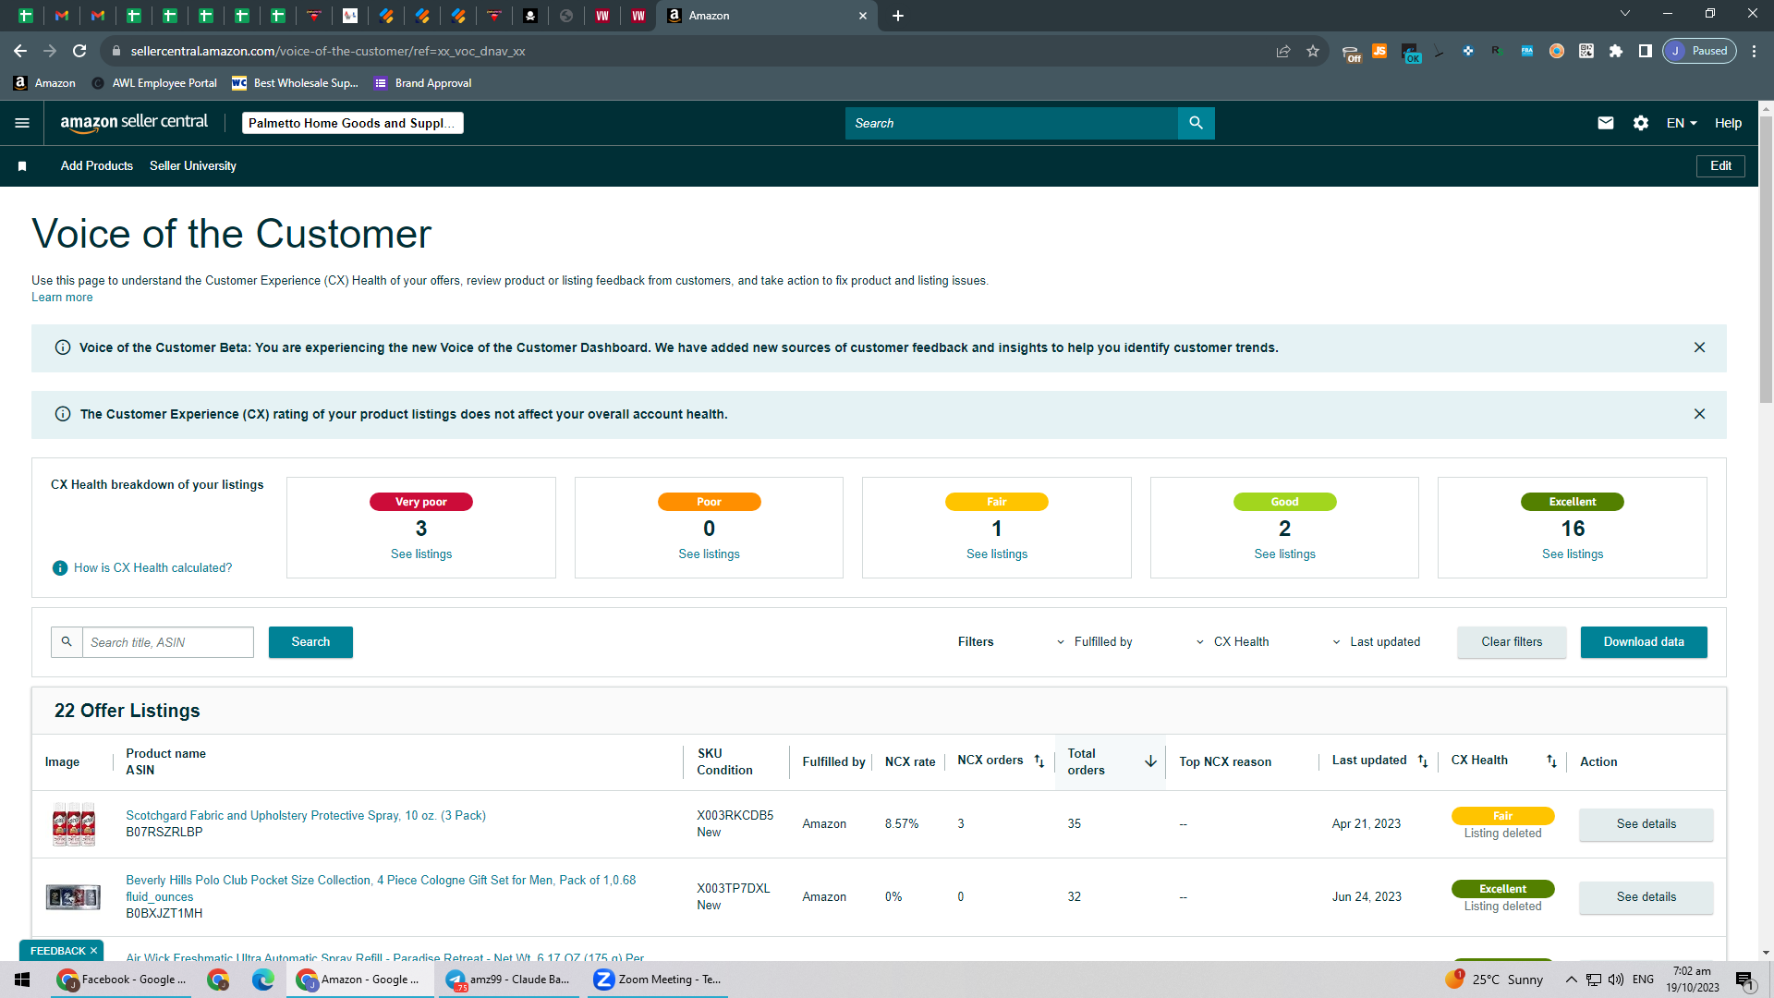Image resolution: width=1774 pixels, height=998 pixels.
Task: Open How is CX Health calculated link
Action: pyautogui.click(x=152, y=568)
